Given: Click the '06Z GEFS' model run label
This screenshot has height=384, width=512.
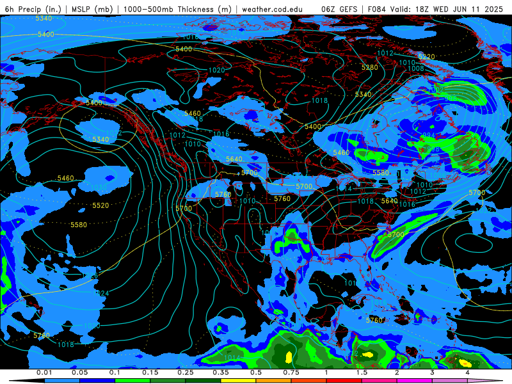Looking at the screenshot, I should pyautogui.click(x=340, y=9).
